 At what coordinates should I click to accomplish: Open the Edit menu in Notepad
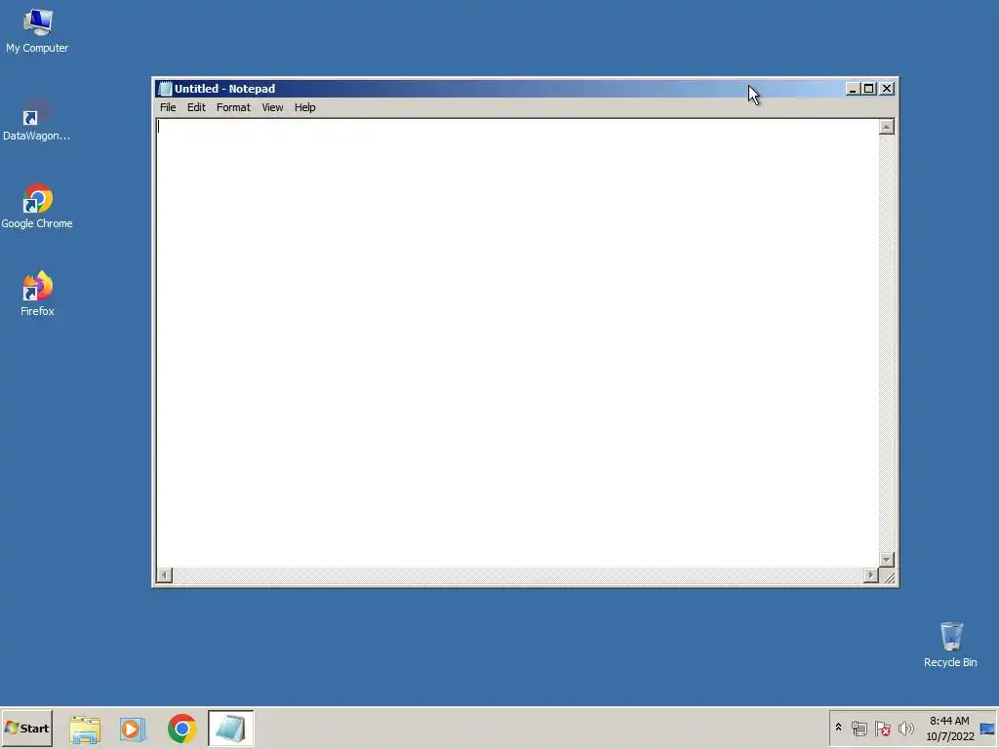pos(196,107)
